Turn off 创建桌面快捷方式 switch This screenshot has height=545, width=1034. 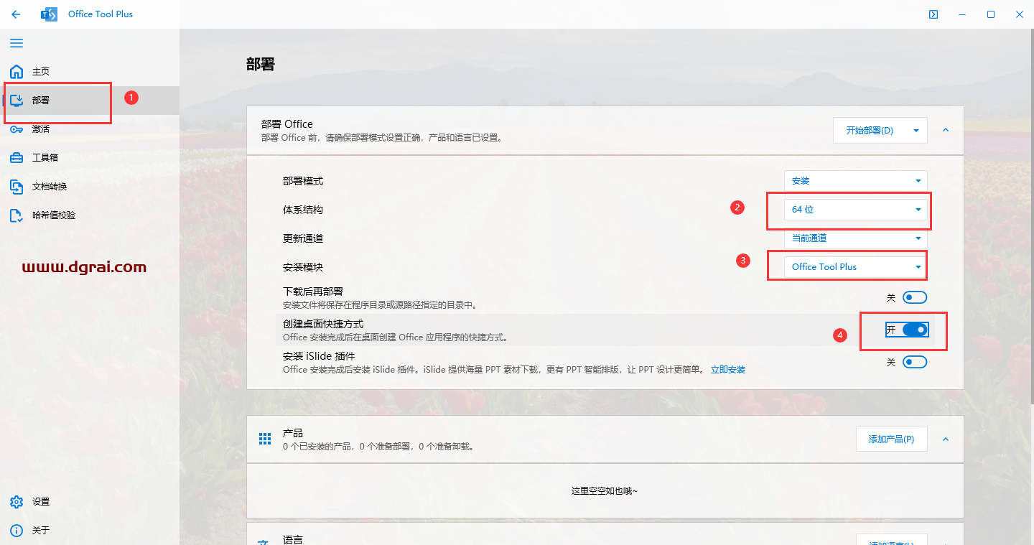915,330
